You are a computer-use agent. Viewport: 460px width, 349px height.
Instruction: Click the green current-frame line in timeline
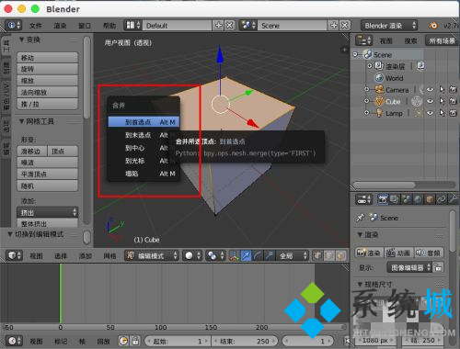[x=61, y=293]
